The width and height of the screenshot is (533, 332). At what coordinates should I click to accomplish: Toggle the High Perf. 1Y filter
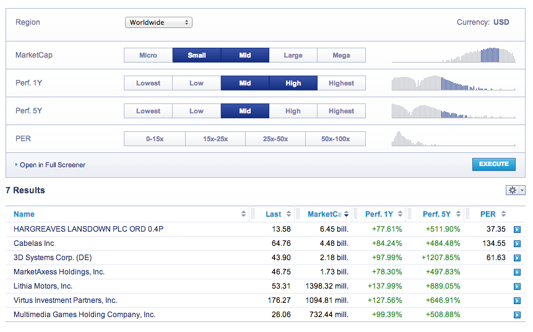coord(293,83)
